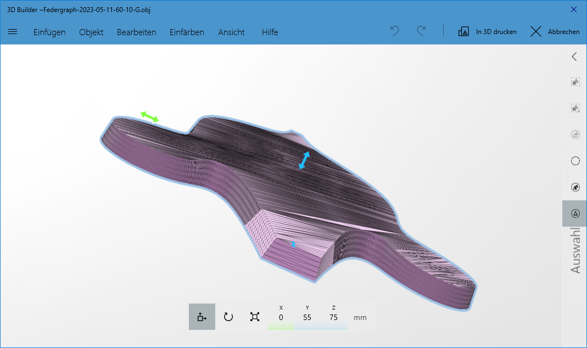The height and width of the screenshot is (348, 587).
Task: Click the highlighted triangle selection mode icon
Action: pyautogui.click(x=575, y=214)
